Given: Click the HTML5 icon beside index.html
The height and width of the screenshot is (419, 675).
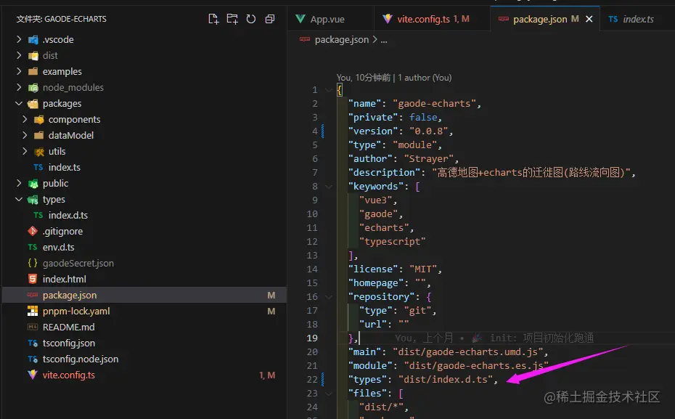Looking at the screenshot, I should [x=33, y=279].
